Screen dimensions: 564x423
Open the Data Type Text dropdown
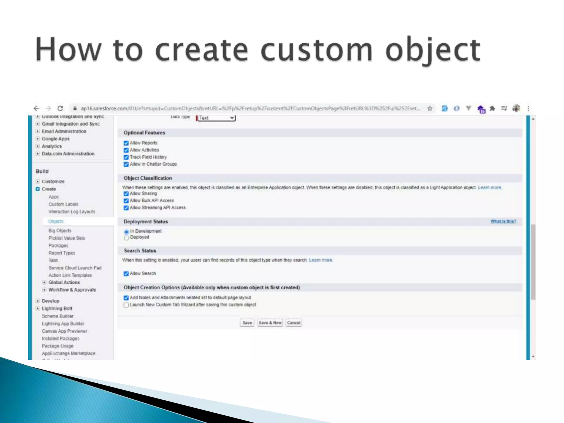(x=216, y=118)
